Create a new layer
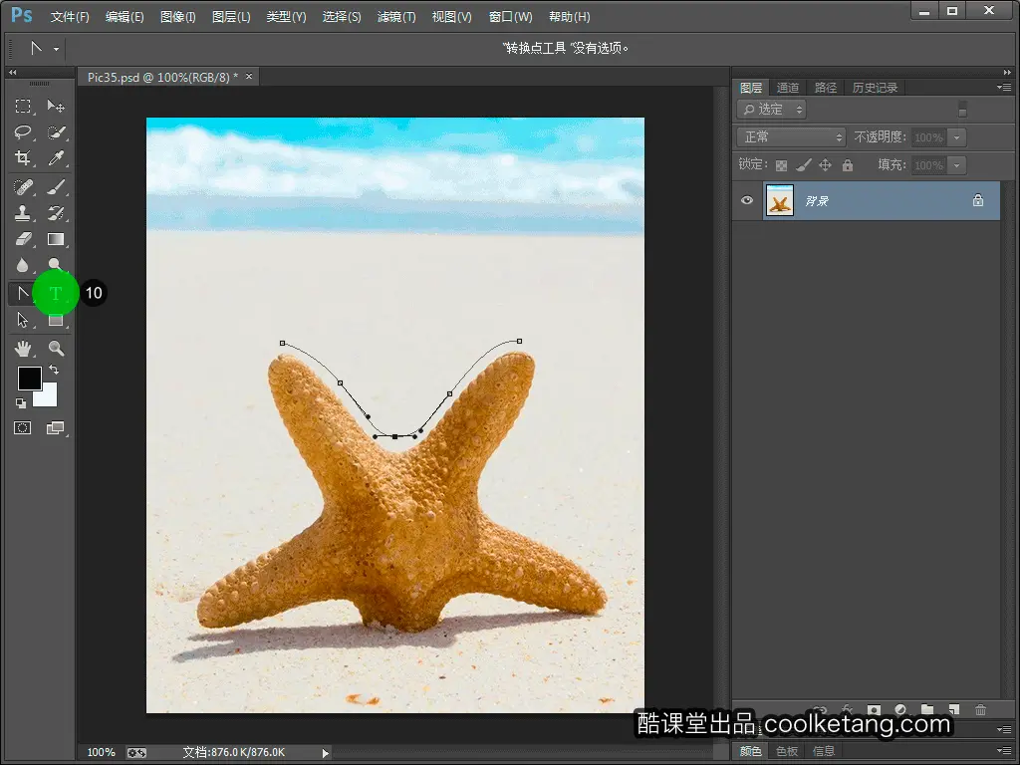The width and height of the screenshot is (1020, 765). tap(954, 709)
